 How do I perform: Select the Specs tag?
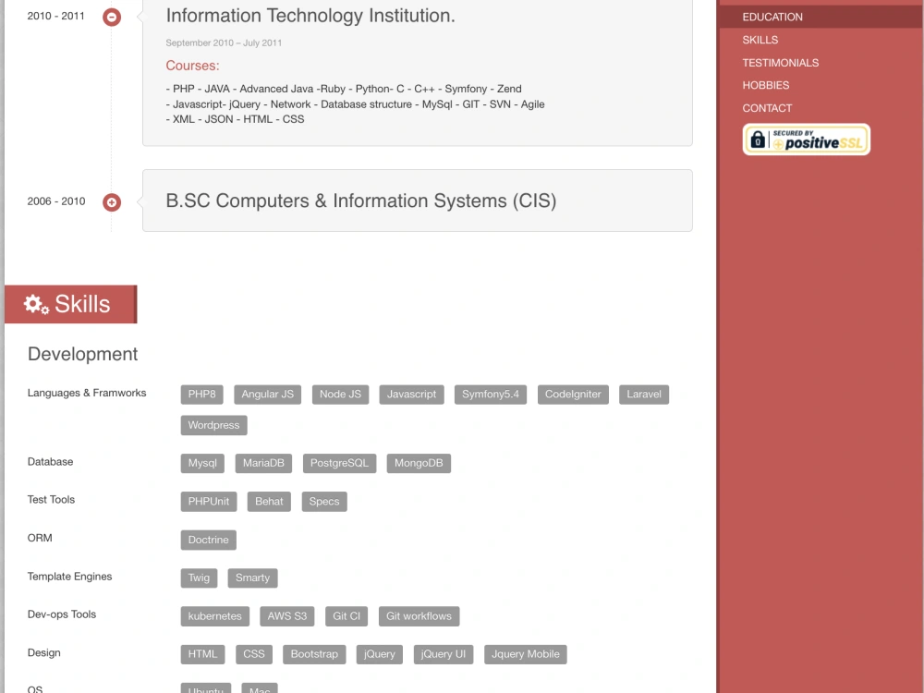click(324, 502)
